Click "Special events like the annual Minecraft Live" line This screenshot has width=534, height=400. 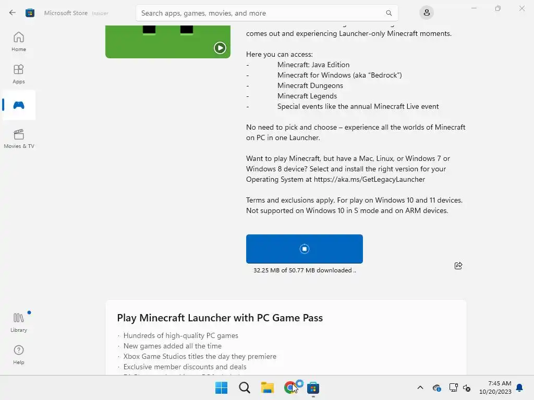tap(358, 106)
